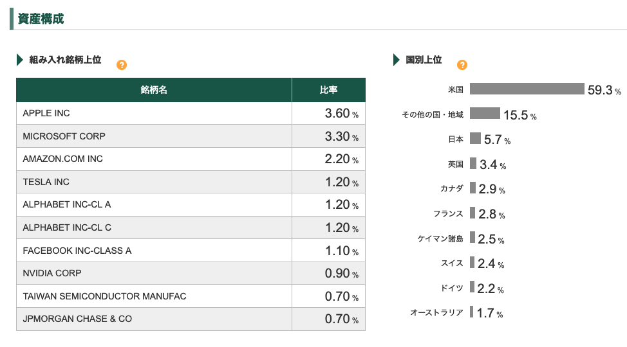Click green triangle before 組み入れ銘柄上位

click(x=20, y=60)
